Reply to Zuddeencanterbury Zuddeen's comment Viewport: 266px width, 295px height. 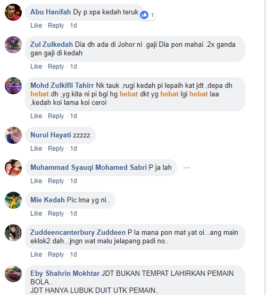pos(56,255)
